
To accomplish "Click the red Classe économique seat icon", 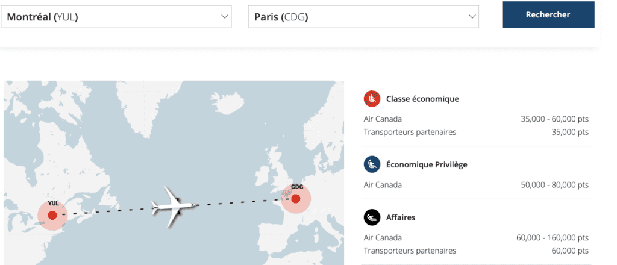I will 372,99.
